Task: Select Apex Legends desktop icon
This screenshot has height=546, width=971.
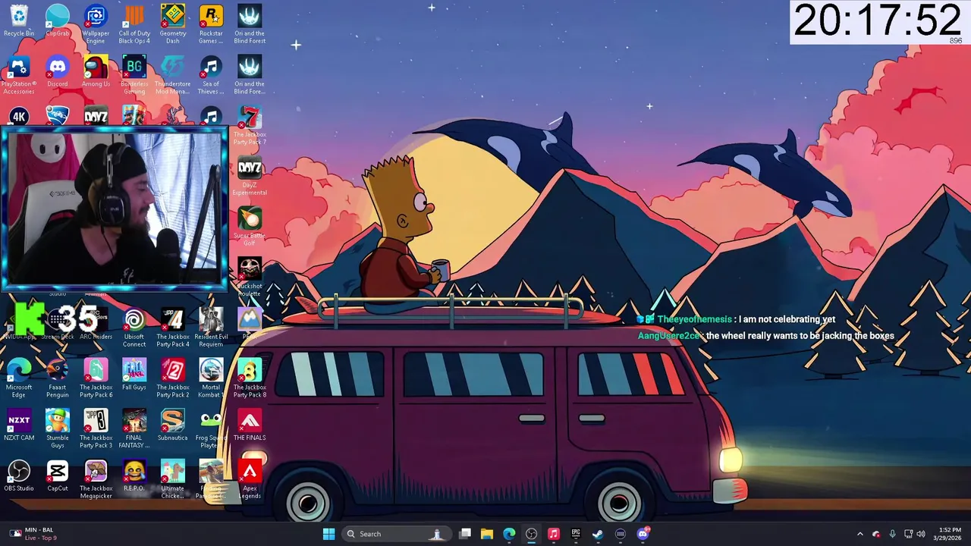Action: click(250, 480)
